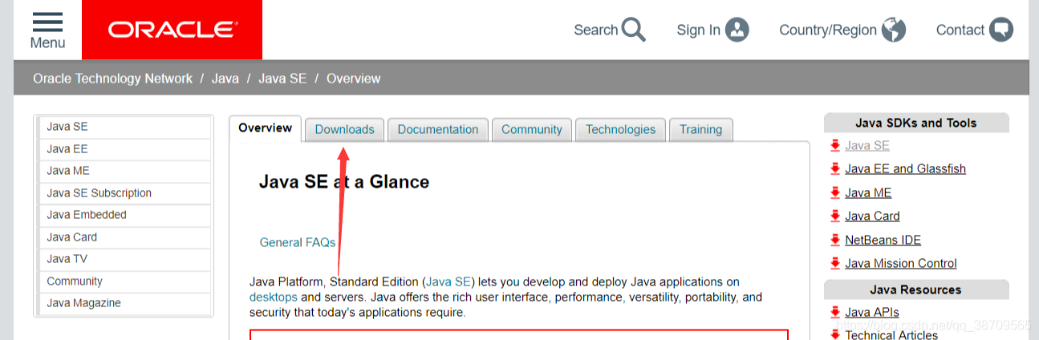The width and height of the screenshot is (1039, 340).
Task: Open the Technologies tab
Action: tap(621, 129)
